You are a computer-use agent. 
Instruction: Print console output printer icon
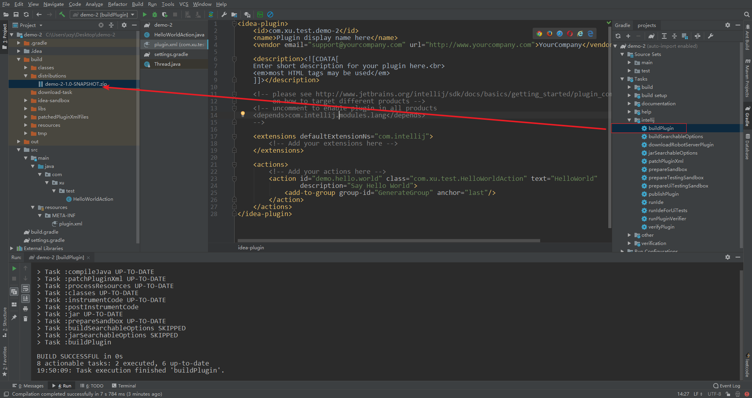pos(25,309)
